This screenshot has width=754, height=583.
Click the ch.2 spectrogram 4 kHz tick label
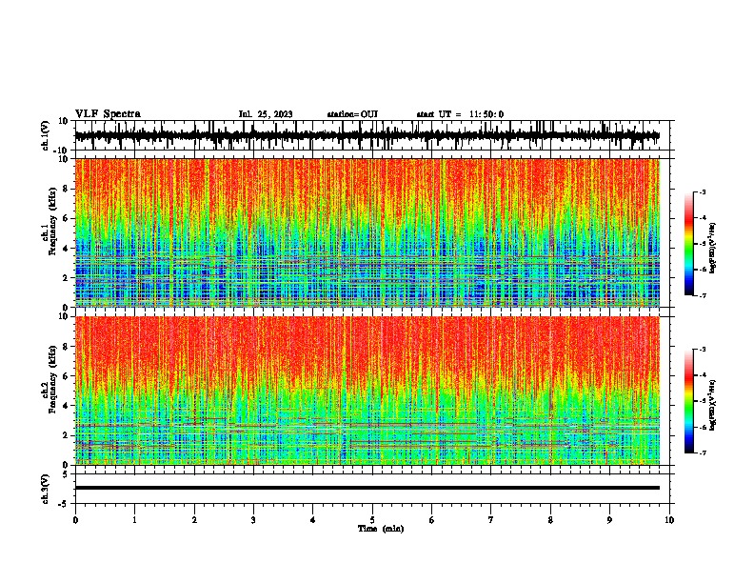(x=67, y=406)
